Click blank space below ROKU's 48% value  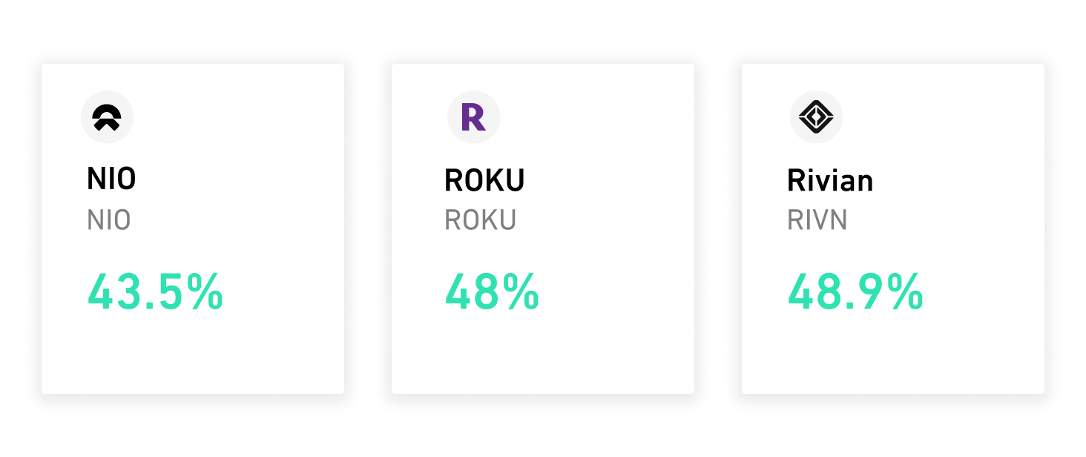coord(542,354)
